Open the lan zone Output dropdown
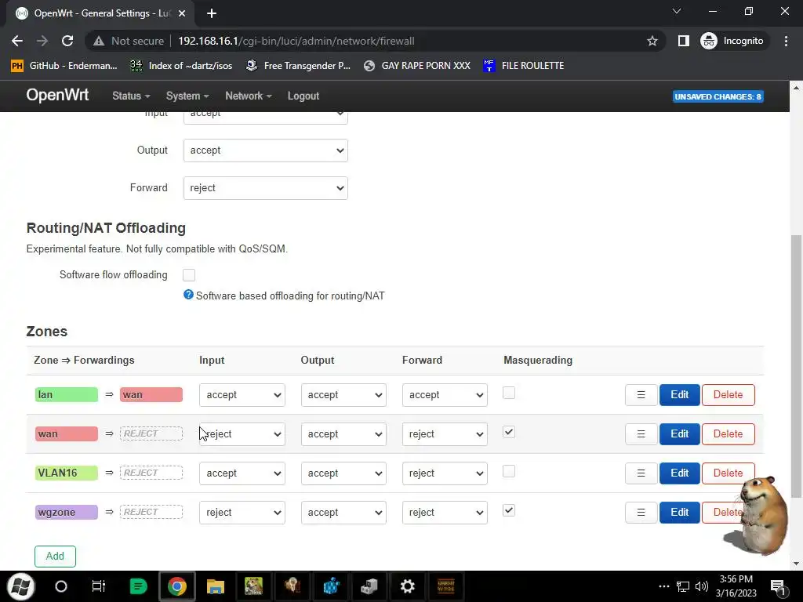Viewport: 803px width, 602px height. pyautogui.click(x=343, y=395)
